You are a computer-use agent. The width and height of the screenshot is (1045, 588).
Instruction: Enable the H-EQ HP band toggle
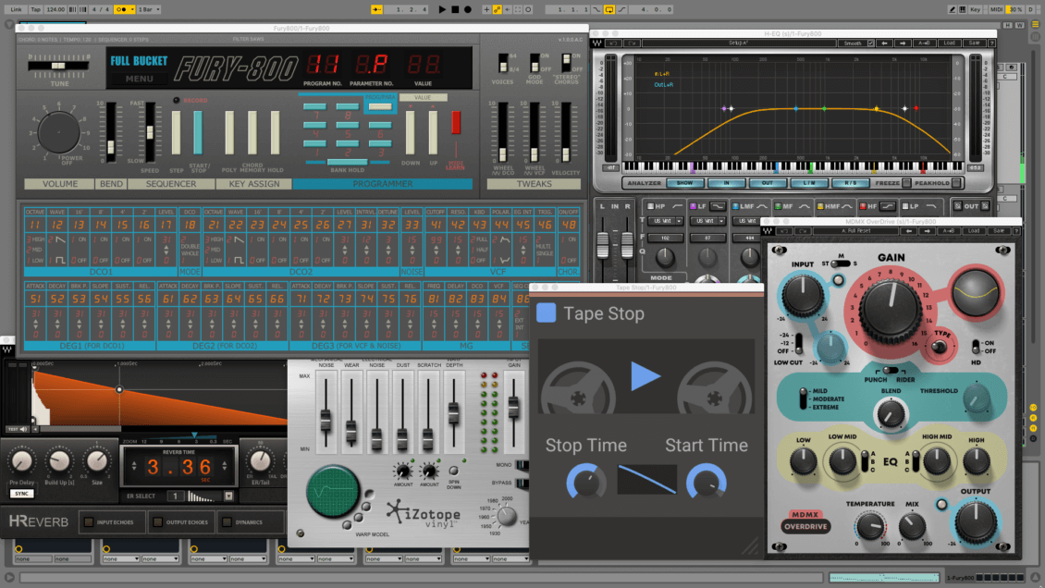coord(650,206)
